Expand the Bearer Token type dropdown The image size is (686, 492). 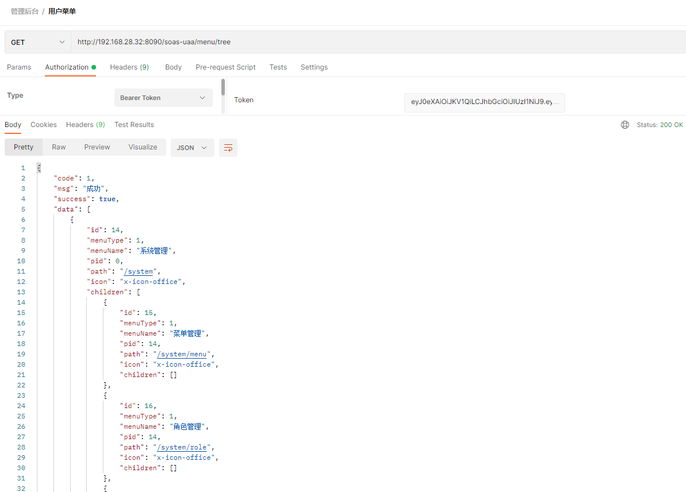(163, 98)
